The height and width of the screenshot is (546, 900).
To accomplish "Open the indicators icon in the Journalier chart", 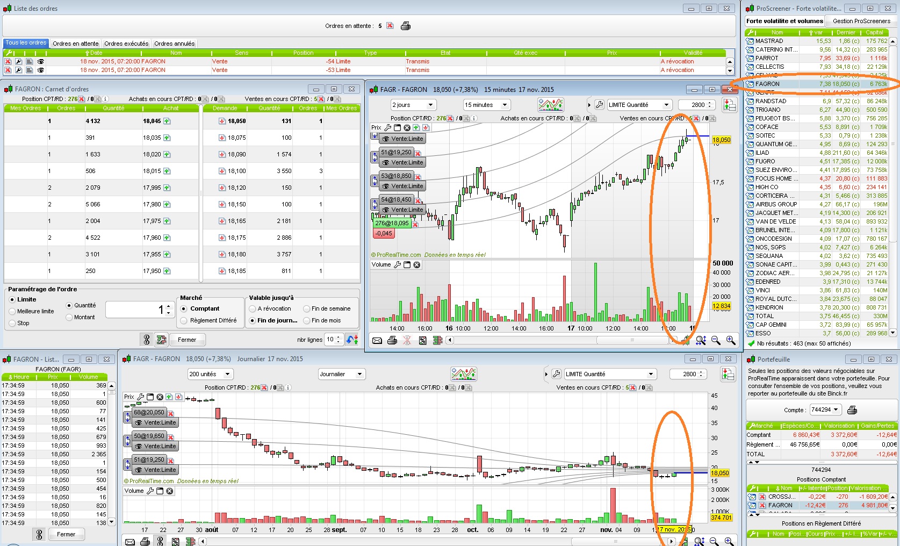I will point(464,374).
